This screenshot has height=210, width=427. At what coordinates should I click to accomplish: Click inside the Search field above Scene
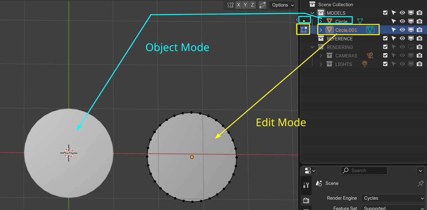(364, 171)
